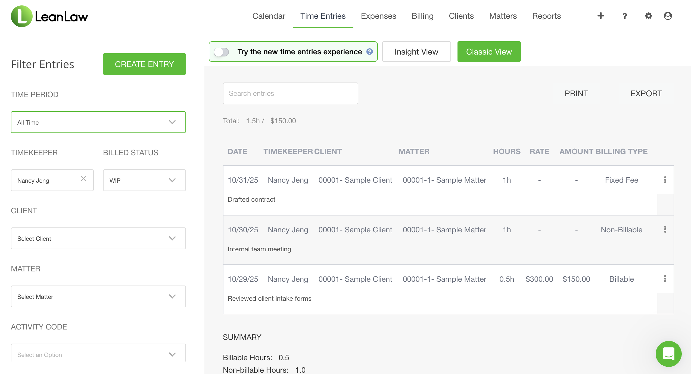This screenshot has height=374, width=691.
Task: Click the plus quick-add icon
Action: (x=600, y=16)
